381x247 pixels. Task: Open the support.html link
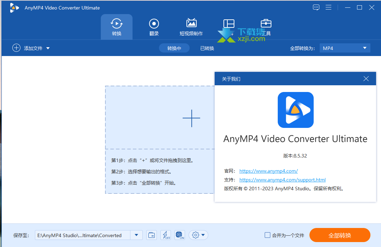282,180
